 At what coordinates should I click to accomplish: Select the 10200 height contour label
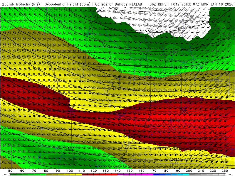[x=173, y=129]
